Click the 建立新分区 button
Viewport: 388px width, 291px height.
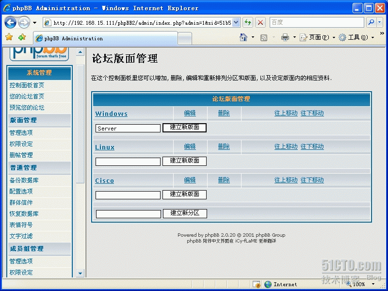click(x=185, y=213)
